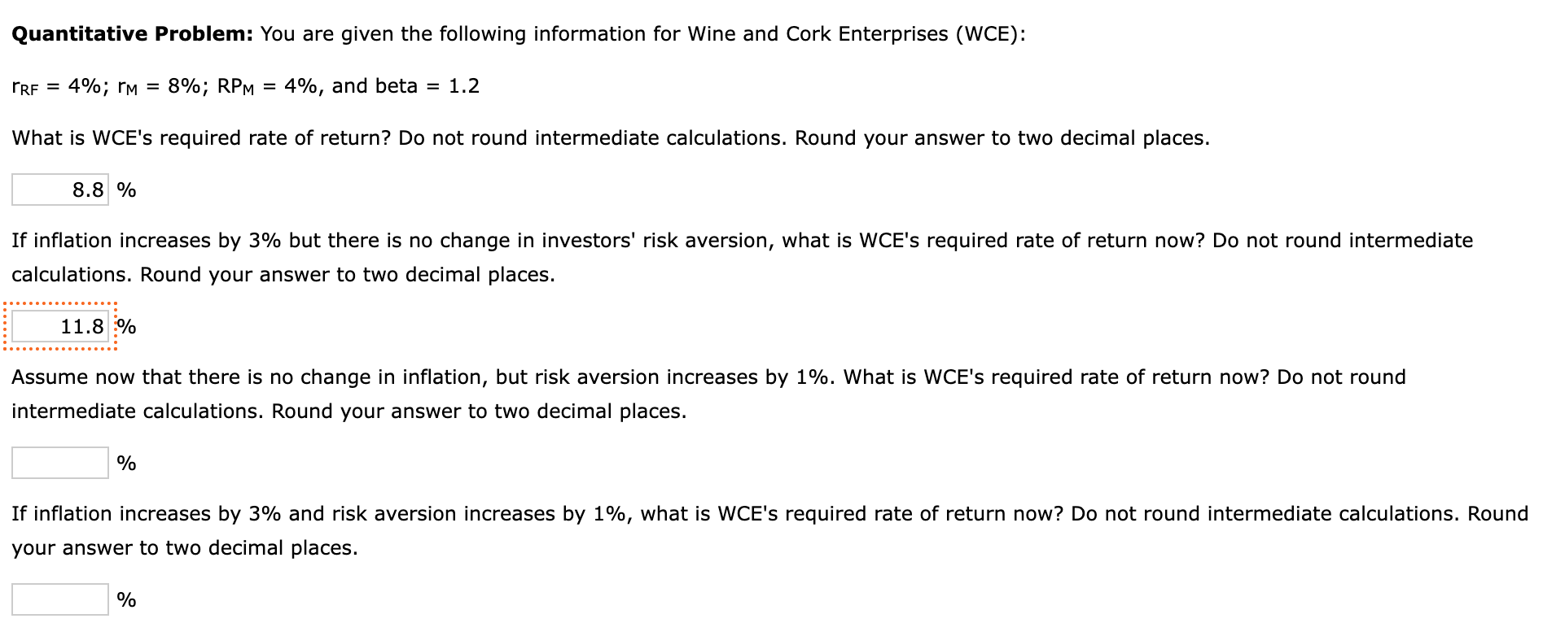Click the % label after the final answer box
Viewport: 1565px width, 636px height.
[125, 599]
